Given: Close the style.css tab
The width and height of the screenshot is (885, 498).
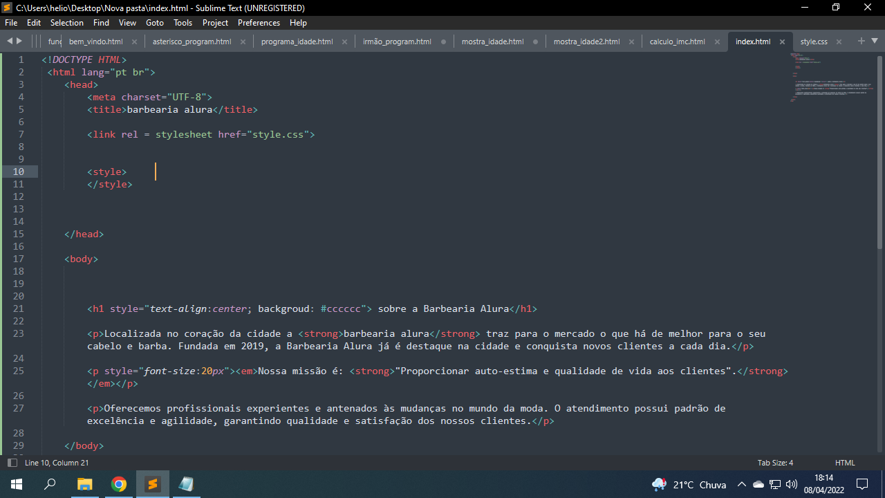Looking at the screenshot, I should click(x=839, y=41).
